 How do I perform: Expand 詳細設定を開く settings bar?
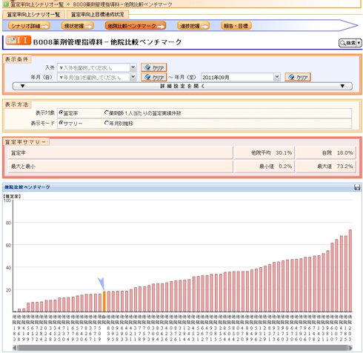click(x=182, y=86)
